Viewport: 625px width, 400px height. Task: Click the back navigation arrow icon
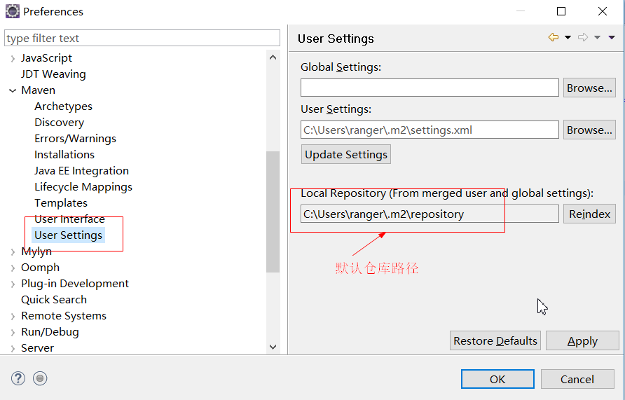pyautogui.click(x=554, y=37)
